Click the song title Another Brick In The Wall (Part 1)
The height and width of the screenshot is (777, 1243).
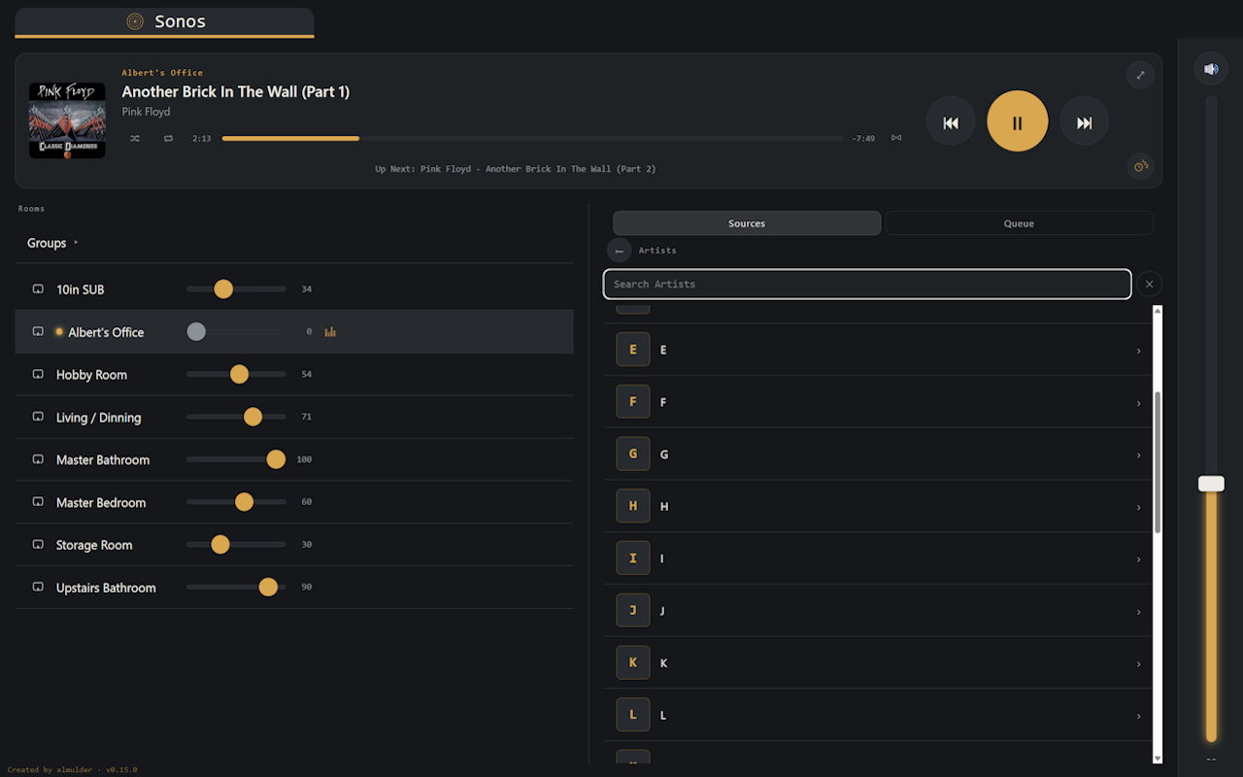(236, 91)
